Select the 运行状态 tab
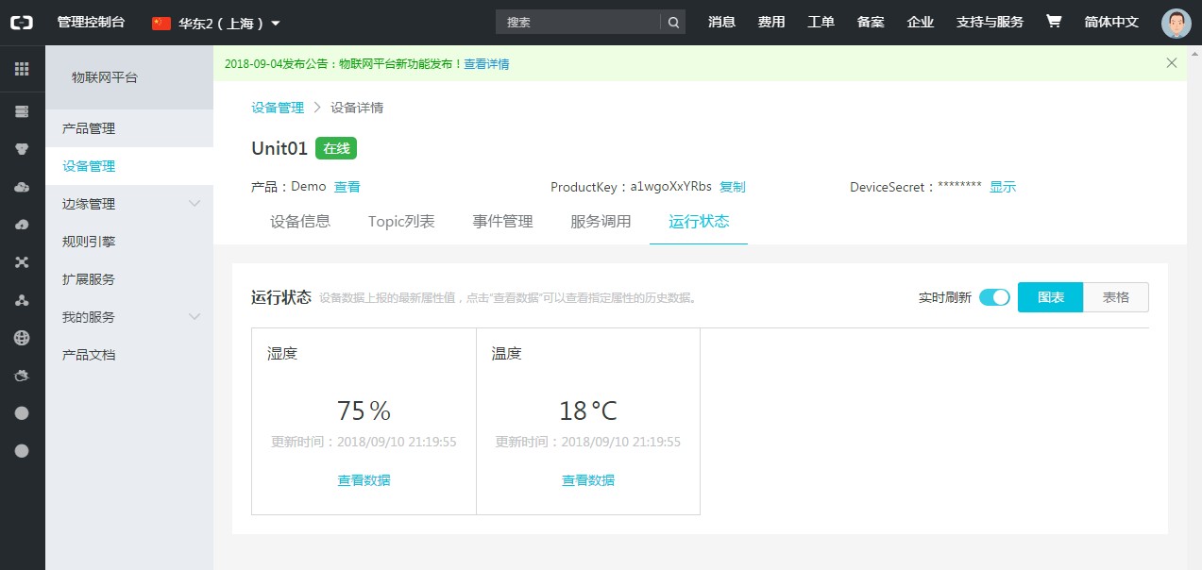This screenshot has height=570, width=1202. pos(699,222)
